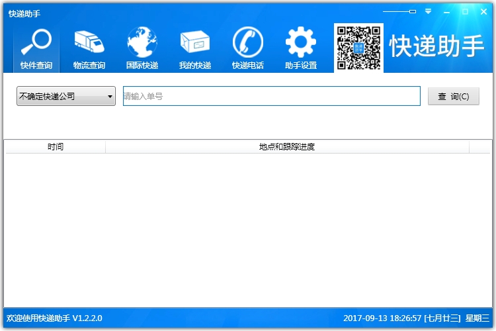The height and width of the screenshot is (331, 496).
Task: Click the tracking number input field
Action: point(271,96)
